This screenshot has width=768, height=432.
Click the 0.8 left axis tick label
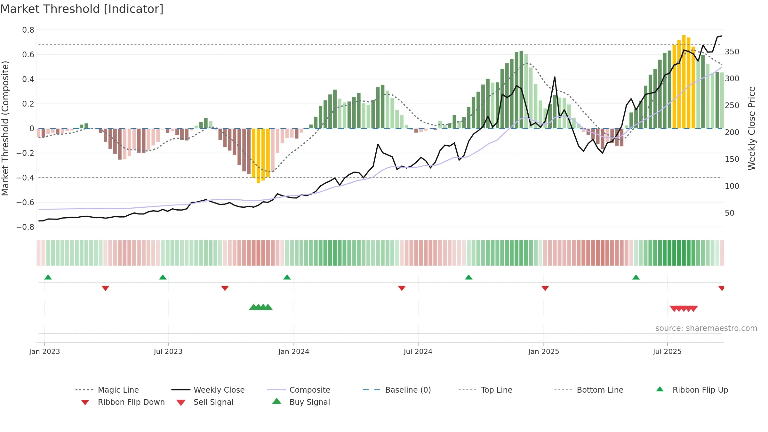tap(28, 30)
